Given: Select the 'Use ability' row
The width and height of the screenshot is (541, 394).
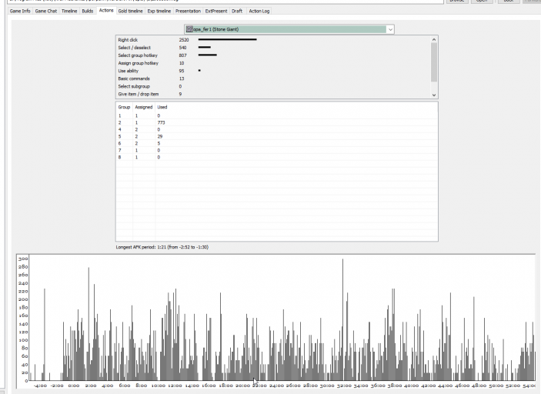Looking at the screenshot, I should point(274,71).
